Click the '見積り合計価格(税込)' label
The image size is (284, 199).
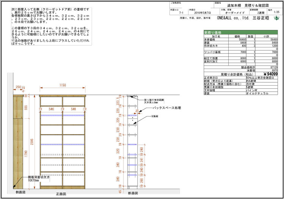[x=237, y=74]
